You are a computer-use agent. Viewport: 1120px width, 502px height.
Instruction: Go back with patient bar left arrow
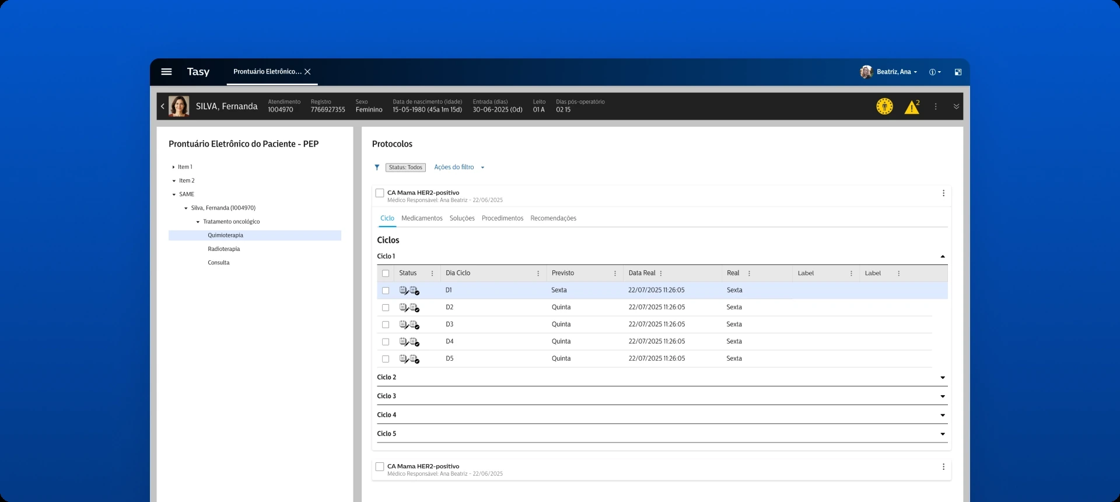coord(163,106)
